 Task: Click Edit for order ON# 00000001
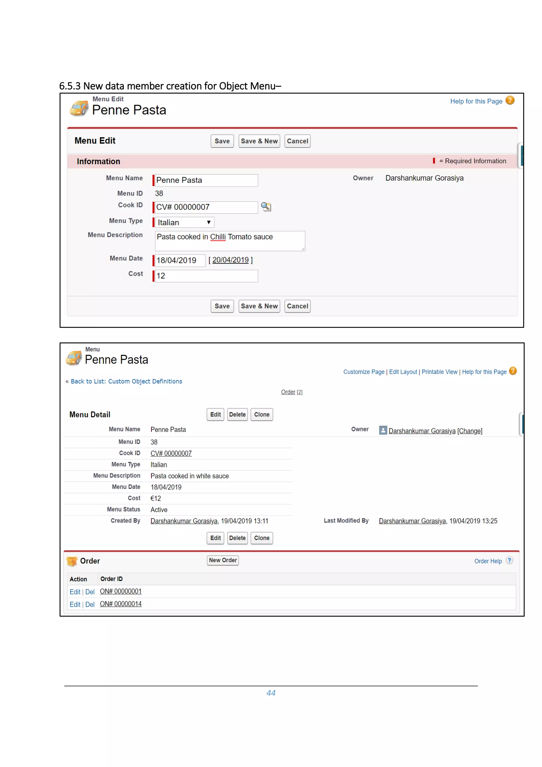[x=75, y=592]
